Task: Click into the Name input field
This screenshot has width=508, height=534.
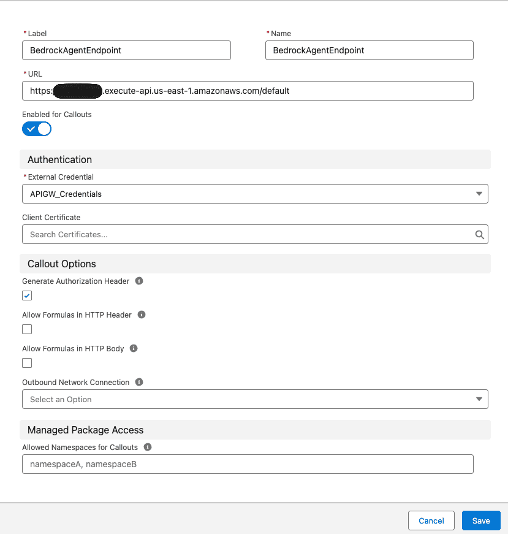Action: pos(369,50)
